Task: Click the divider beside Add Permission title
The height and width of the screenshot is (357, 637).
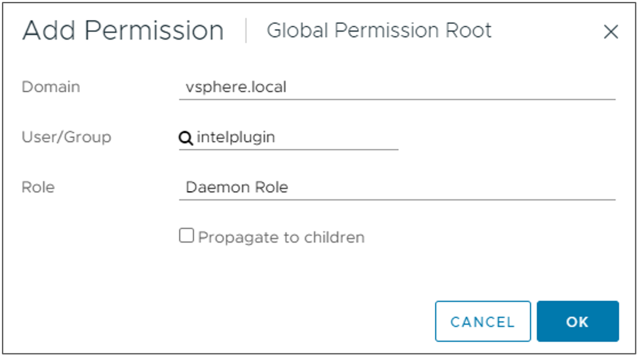Action: [x=246, y=31]
